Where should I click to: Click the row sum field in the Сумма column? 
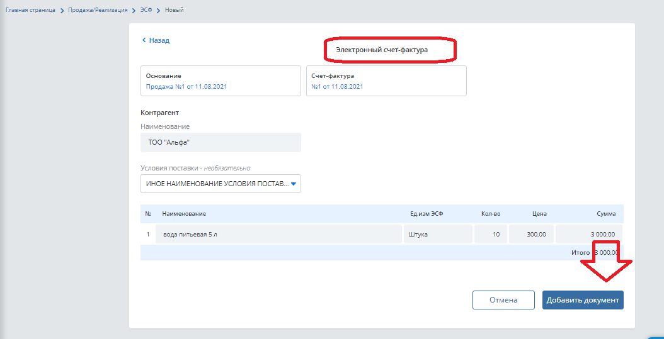click(588, 235)
